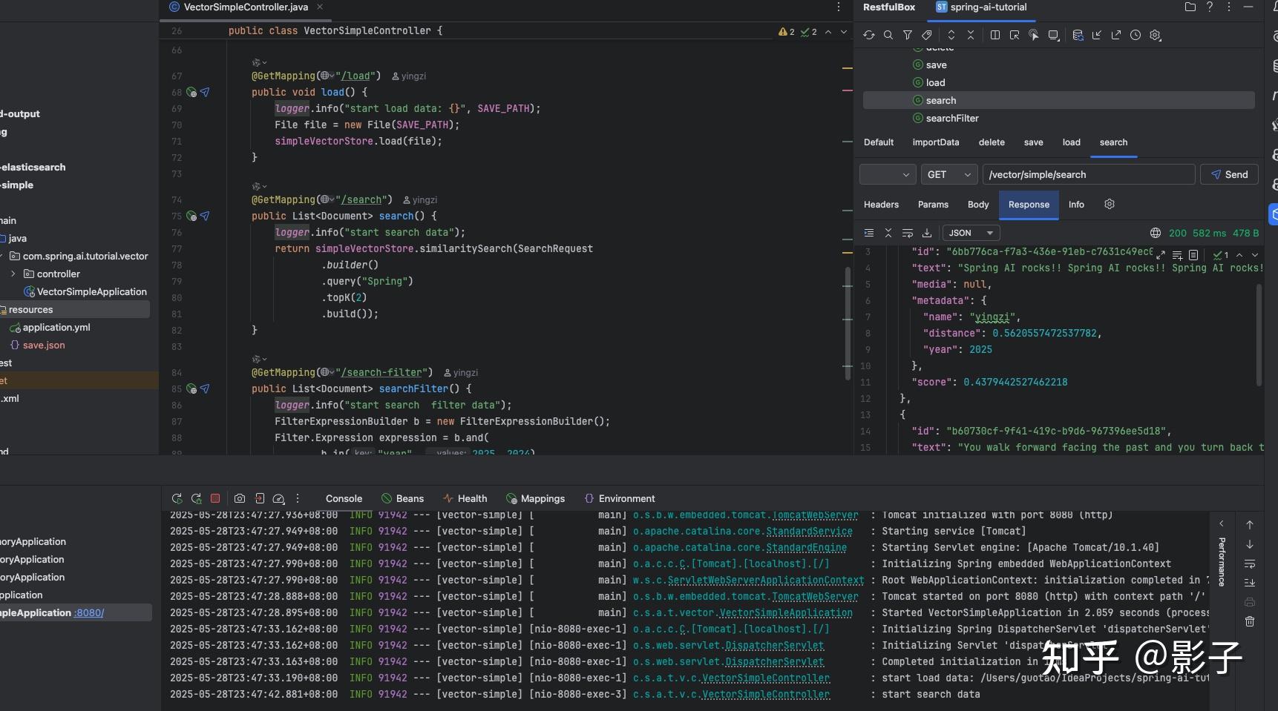Switch to the Params tab
This screenshot has height=711, width=1278.
[x=933, y=205]
